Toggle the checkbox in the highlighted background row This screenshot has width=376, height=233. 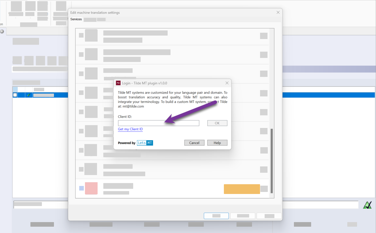(15, 95)
